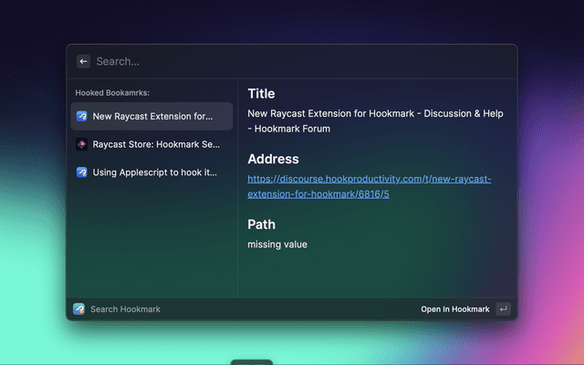Click the Search Hookmark label
This screenshot has height=365, width=584.
[125, 309]
